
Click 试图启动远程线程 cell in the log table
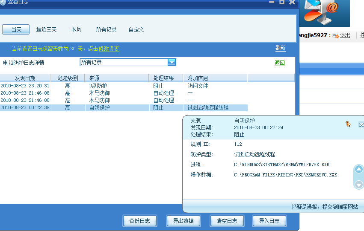pos(208,107)
